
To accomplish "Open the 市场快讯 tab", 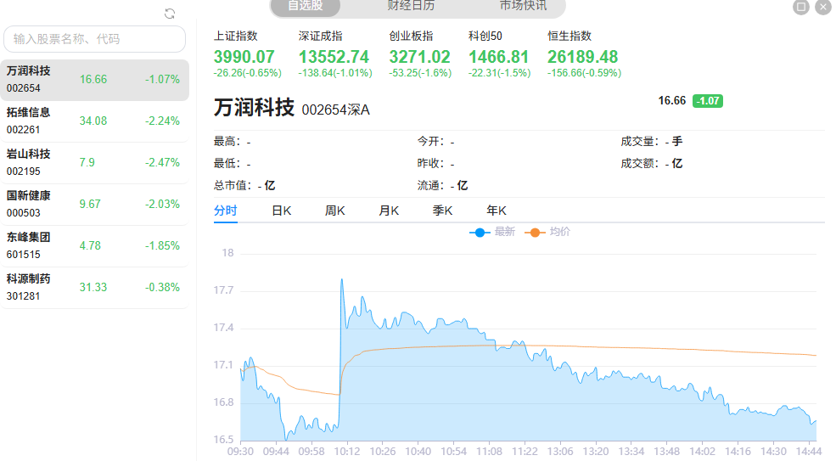I will click(x=523, y=6).
